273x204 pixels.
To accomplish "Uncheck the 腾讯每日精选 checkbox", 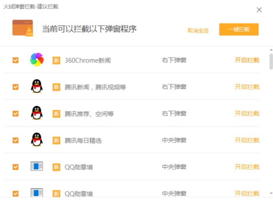I will (15, 140).
